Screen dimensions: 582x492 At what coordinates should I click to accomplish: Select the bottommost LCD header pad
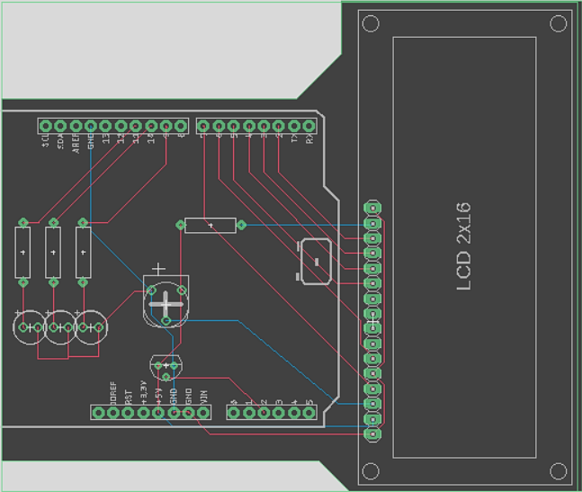pos(372,434)
